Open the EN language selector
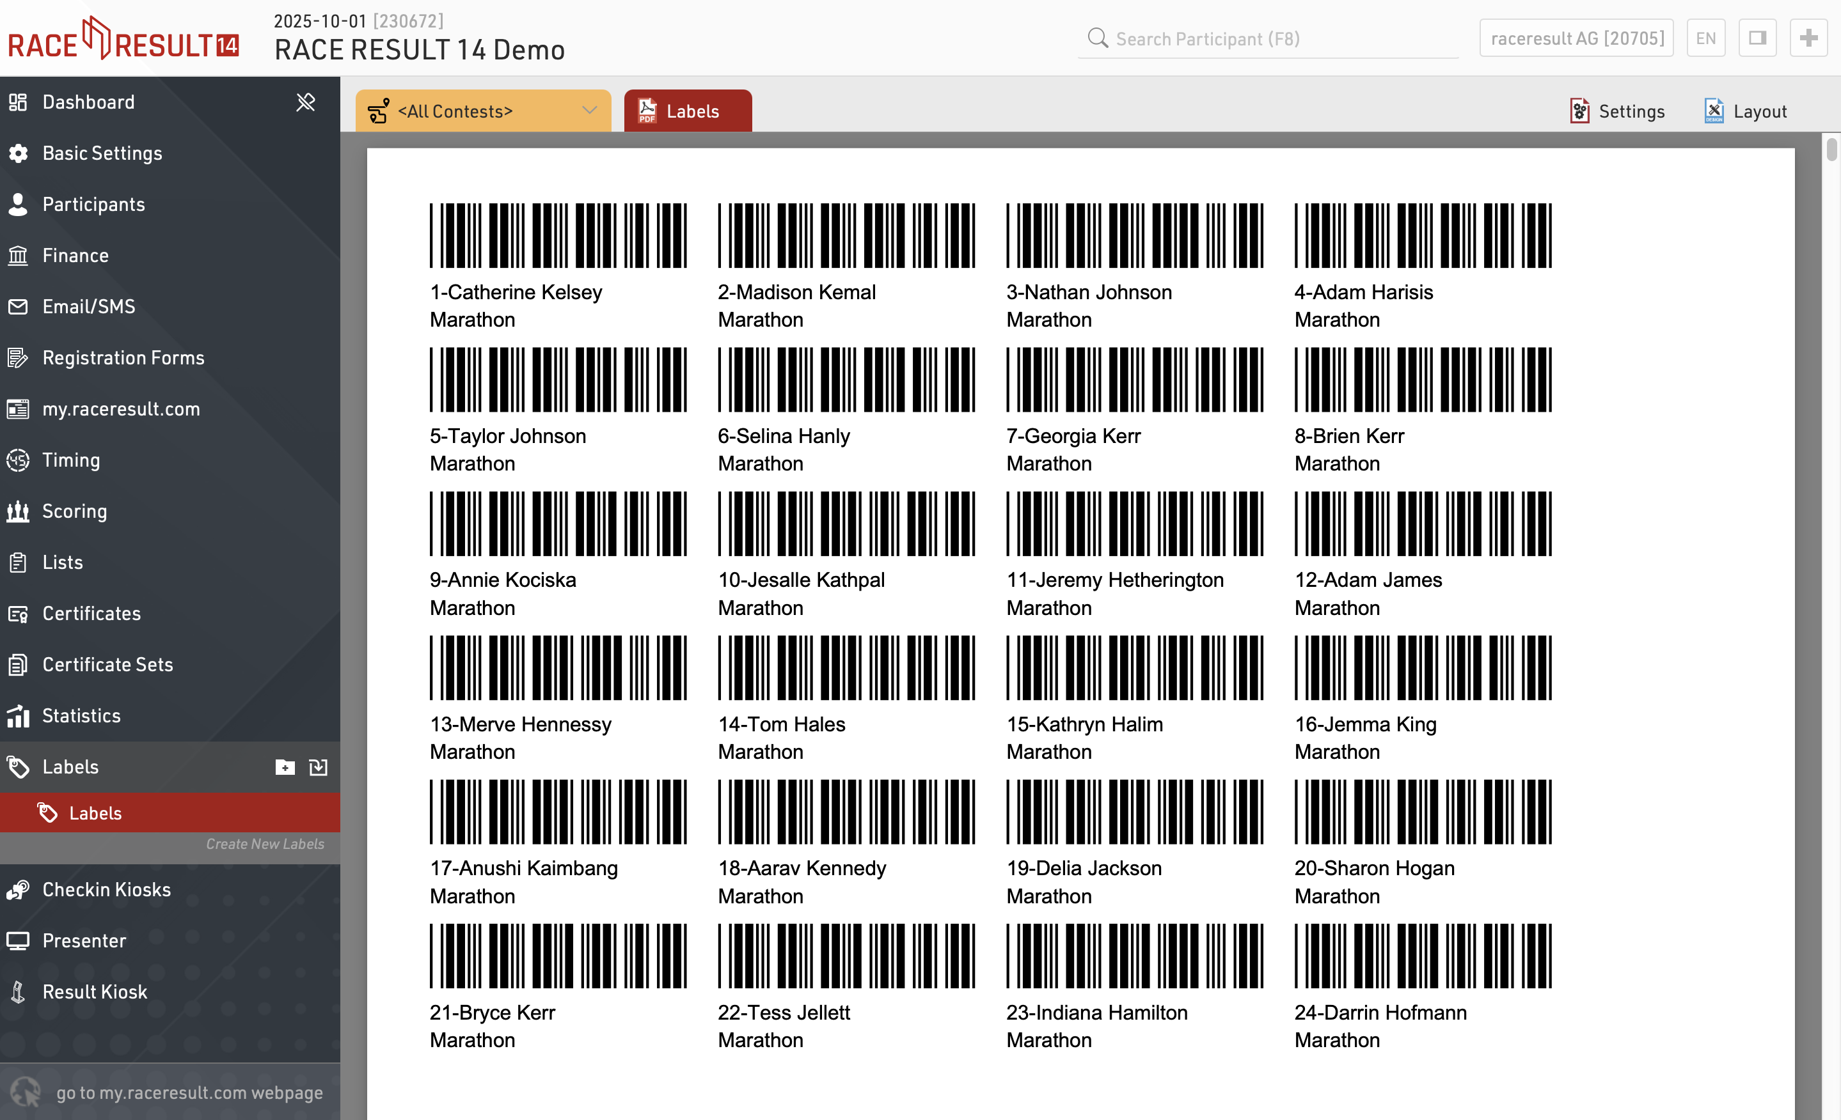This screenshot has height=1120, width=1841. [x=1705, y=38]
